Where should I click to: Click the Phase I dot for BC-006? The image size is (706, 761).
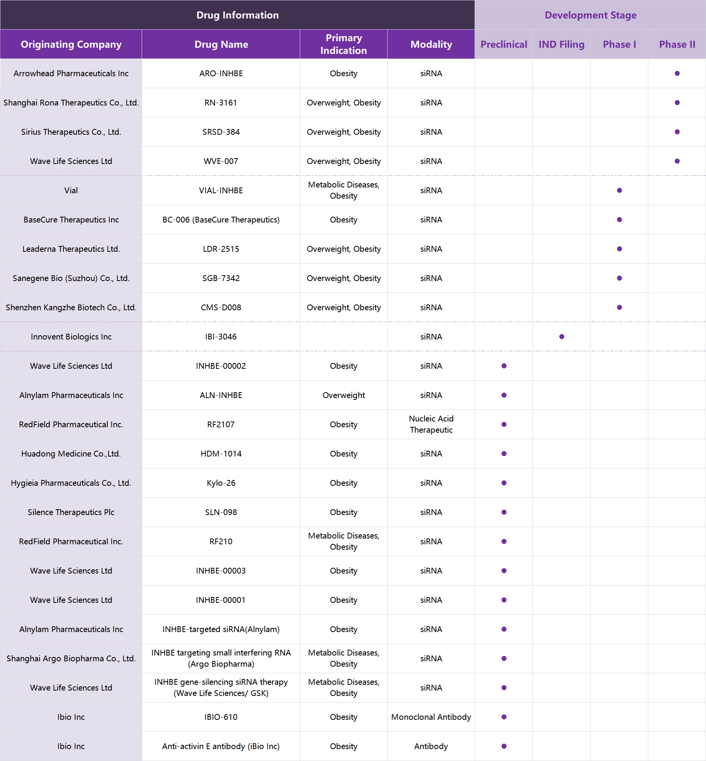[x=619, y=220]
